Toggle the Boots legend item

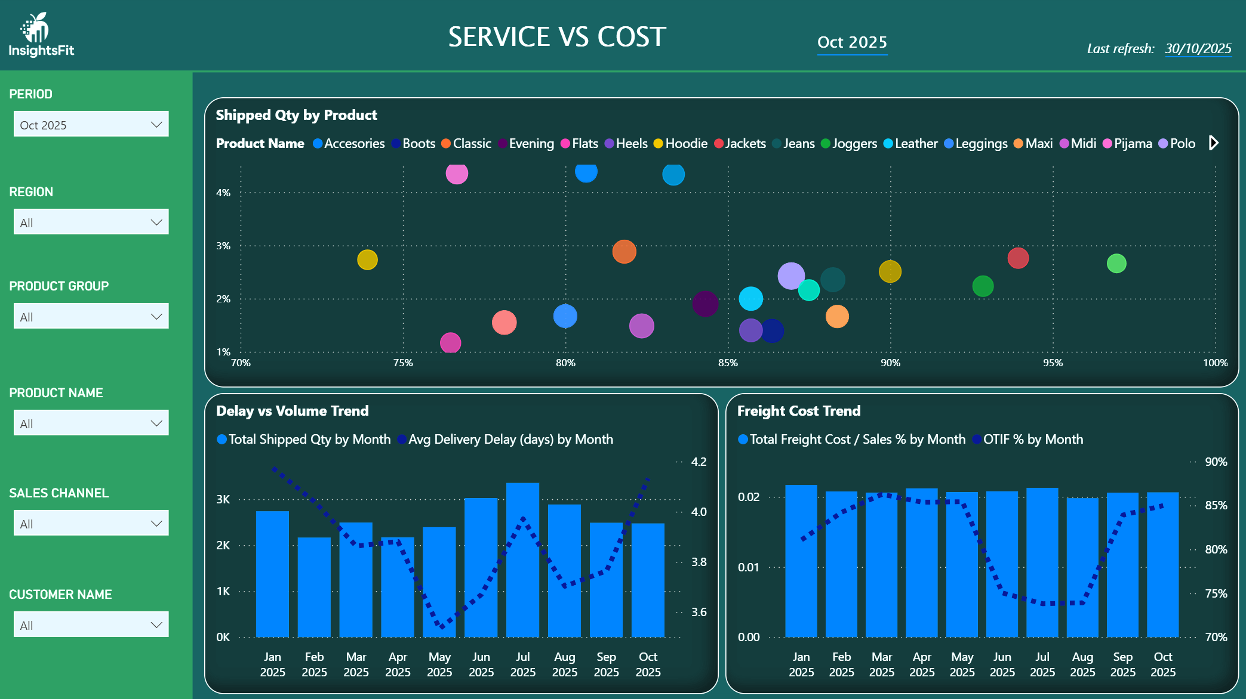click(x=418, y=144)
